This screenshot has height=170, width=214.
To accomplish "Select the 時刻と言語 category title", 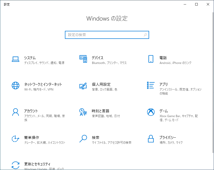I will pos(100,111).
